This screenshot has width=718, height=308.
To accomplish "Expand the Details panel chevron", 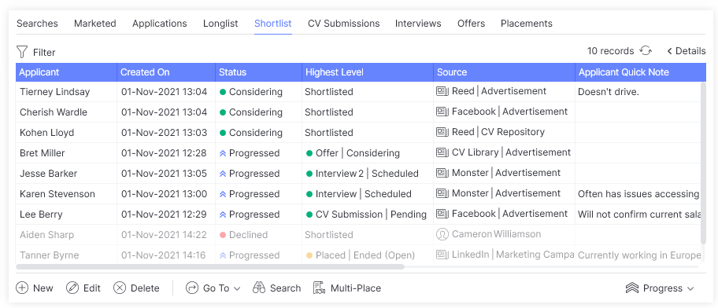I will (669, 51).
